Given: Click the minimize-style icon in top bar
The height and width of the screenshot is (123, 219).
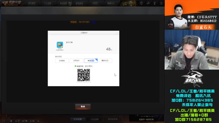Looking at the screenshot, I should (x=148, y=3).
